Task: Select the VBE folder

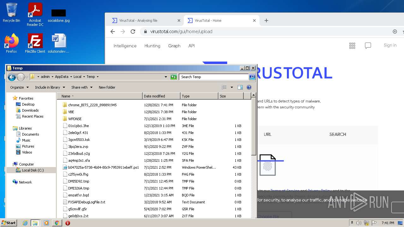Action: (x=71, y=112)
